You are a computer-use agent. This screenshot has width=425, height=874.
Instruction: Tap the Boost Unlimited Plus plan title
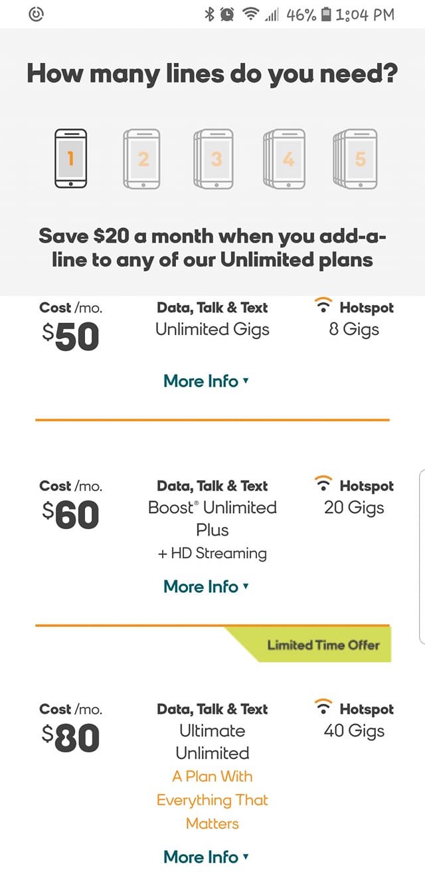pyautogui.click(x=212, y=518)
